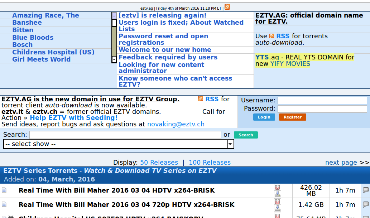370x218 pixels.
Task: Open 'Help EZTV with Seeding!' link
Action: point(74,118)
